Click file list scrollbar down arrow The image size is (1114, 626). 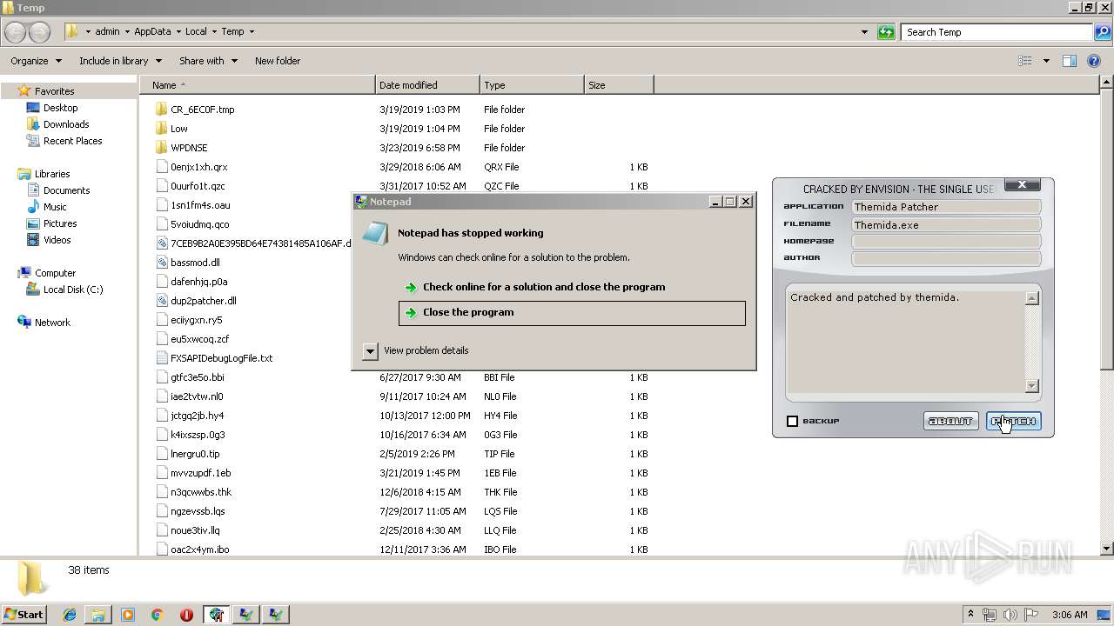(x=1107, y=549)
